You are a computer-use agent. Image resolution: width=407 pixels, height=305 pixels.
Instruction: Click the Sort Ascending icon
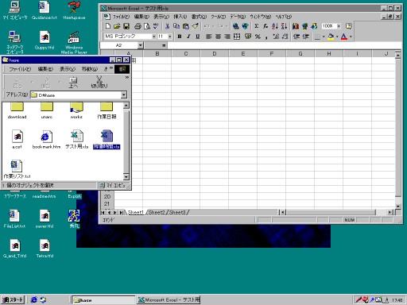pyautogui.click(x=275, y=26)
